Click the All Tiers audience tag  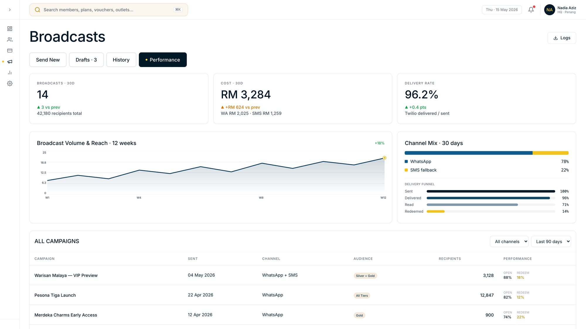(x=362, y=296)
